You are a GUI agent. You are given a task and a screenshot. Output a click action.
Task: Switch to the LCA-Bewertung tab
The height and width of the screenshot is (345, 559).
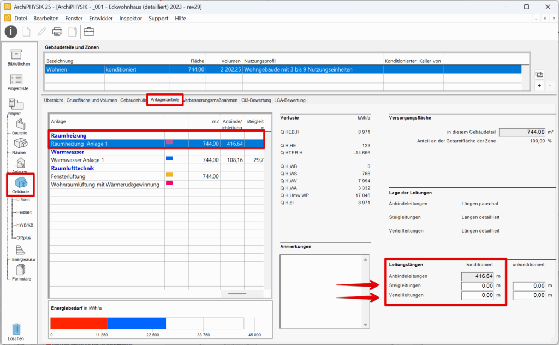(x=290, y=100)
